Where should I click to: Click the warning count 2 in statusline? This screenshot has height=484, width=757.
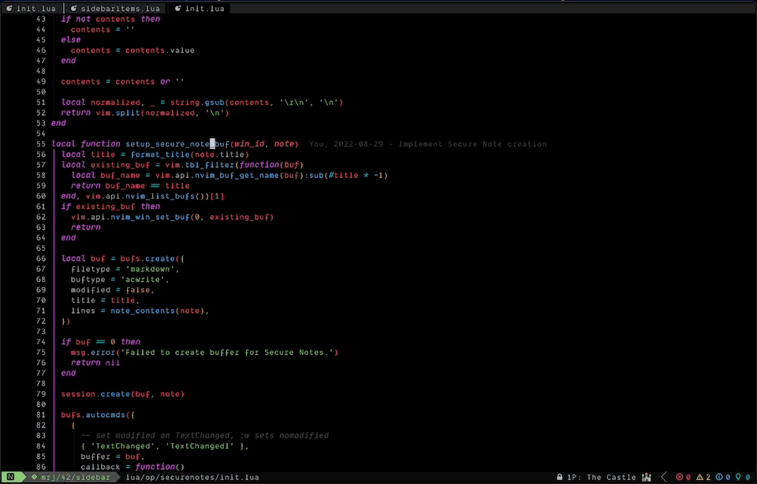point(708,477)
